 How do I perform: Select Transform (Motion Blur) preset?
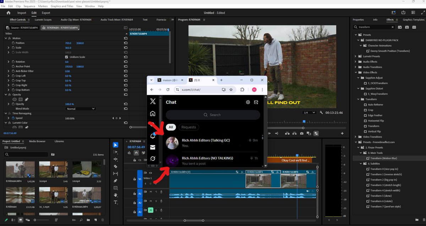pyautogui.click(x=384, y=158)
